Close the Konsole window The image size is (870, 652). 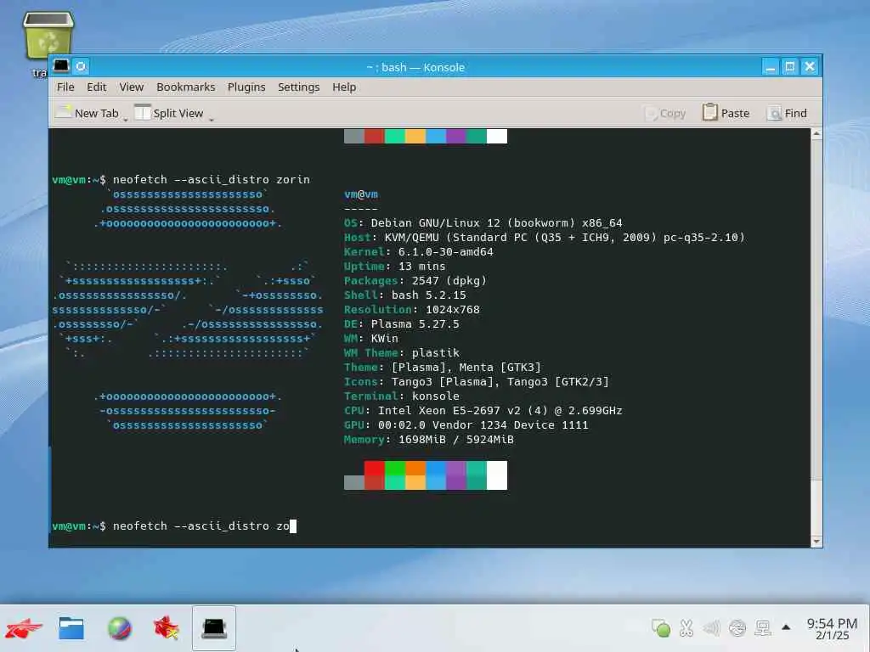coord(810,67)
